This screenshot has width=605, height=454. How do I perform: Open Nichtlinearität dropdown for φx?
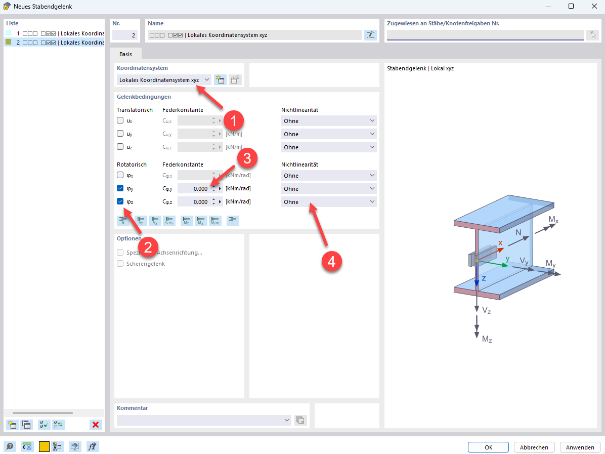tap(329, 176)
